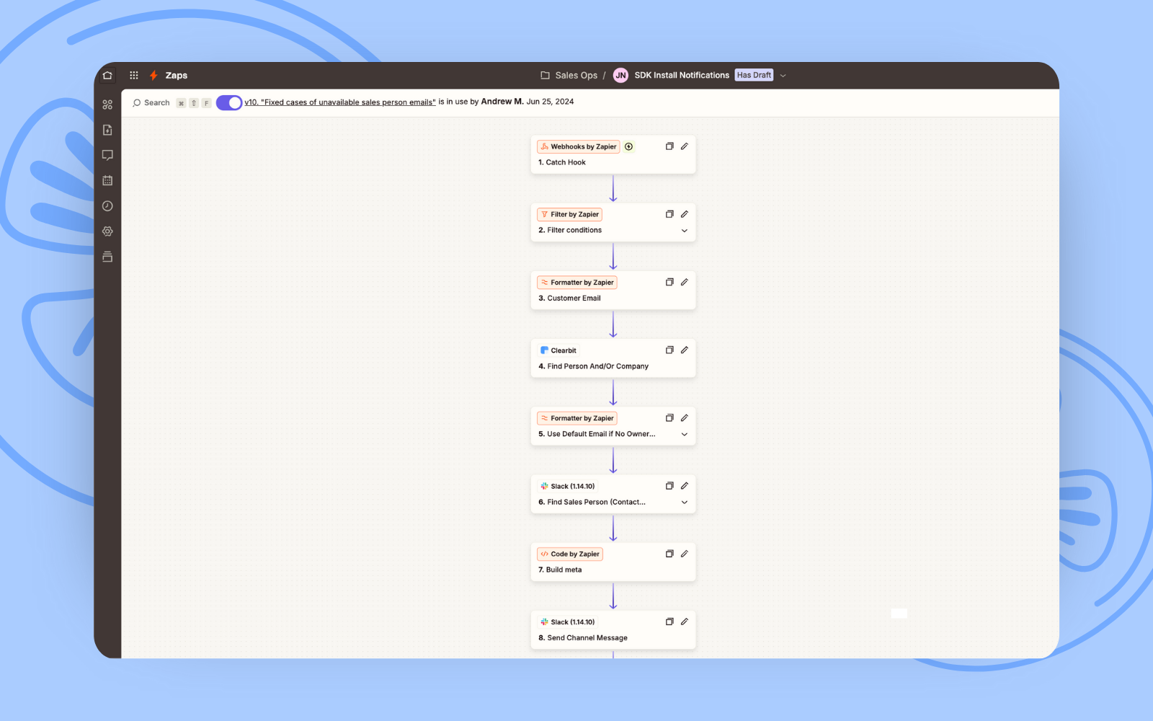Copy the Find Person And/Or Company step
The image size is (1153, 721).
(669, 350)
